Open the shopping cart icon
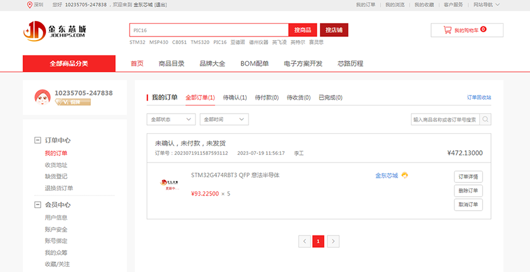 [x=448, y=29]
